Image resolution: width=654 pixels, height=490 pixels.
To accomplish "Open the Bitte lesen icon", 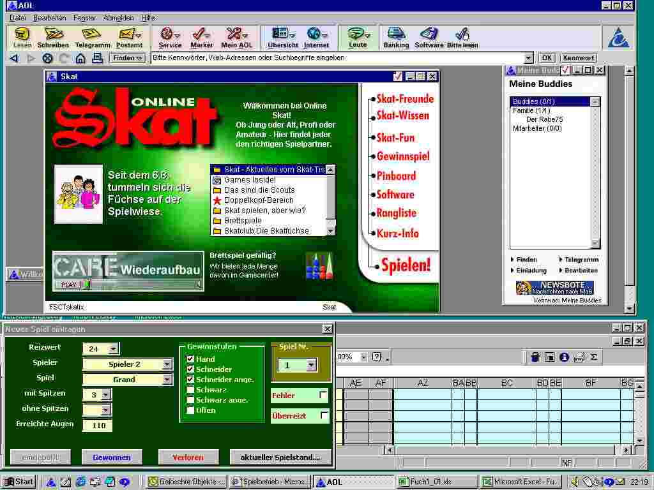I will click(x=462, y=38).
